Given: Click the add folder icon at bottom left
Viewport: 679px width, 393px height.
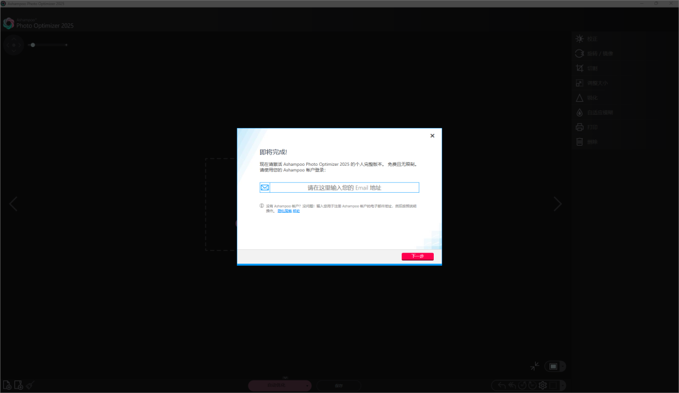Looking at the screenshot, I should [18, 385].
